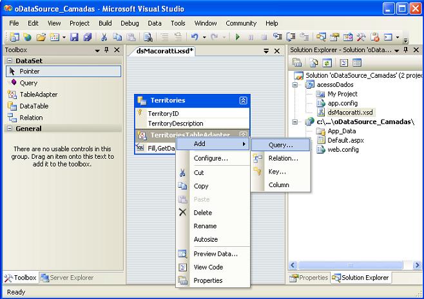The width and height of the screenshot is (424, 299).
Task: Collapse the acessoDados project node
Action: (295, 85)
